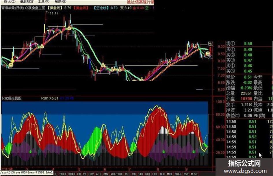Select the WR indicator tab
Screen dimensions: 273x176
pyautogui.click(x=134, y=174)
